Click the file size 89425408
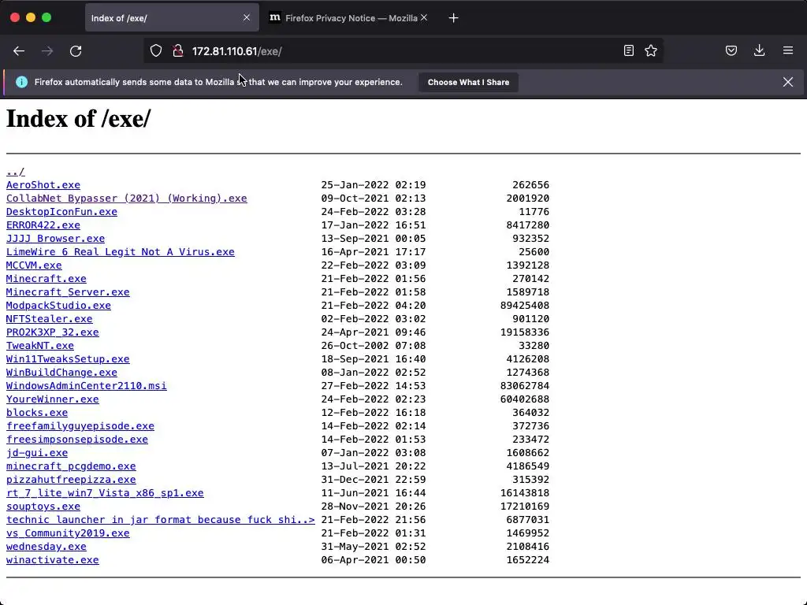Viewport: 807px width, 605px height. coord(524,305)
